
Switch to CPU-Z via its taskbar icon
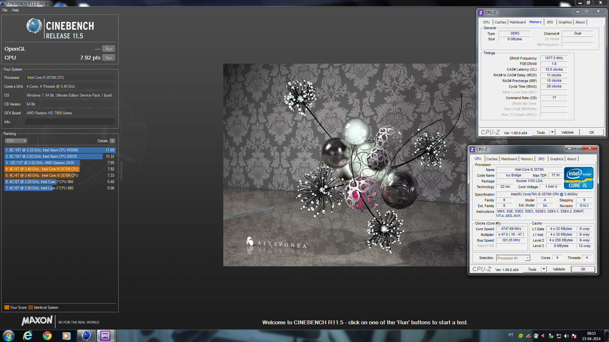point(105,336)
